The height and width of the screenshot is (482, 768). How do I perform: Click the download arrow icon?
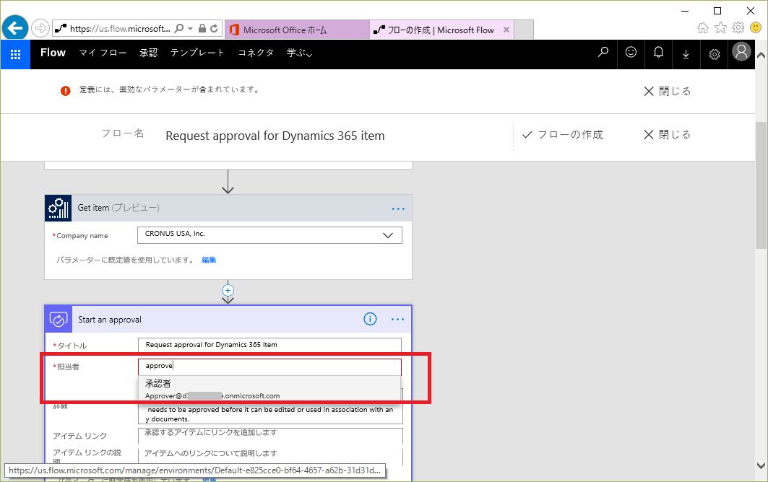tap(686, 54)
